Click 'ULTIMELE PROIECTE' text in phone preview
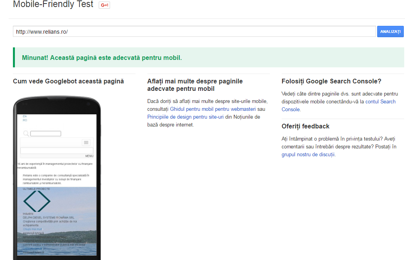 [36, 189]
